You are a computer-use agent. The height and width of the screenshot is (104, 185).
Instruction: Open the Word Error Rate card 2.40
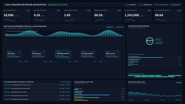pos(77,16)
